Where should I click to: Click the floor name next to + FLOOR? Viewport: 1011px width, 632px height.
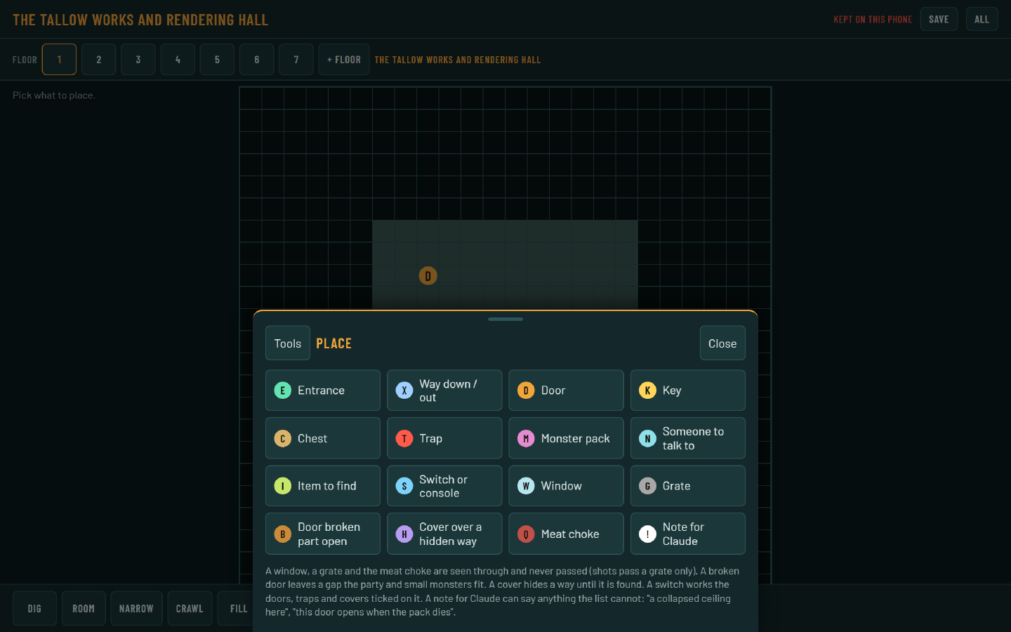coord(458,60)
